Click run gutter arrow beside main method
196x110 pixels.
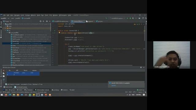coord(55,33)
